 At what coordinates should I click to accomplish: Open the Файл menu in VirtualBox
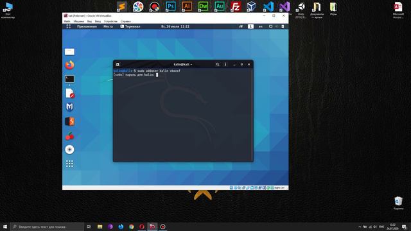click(x=67, y=21)
